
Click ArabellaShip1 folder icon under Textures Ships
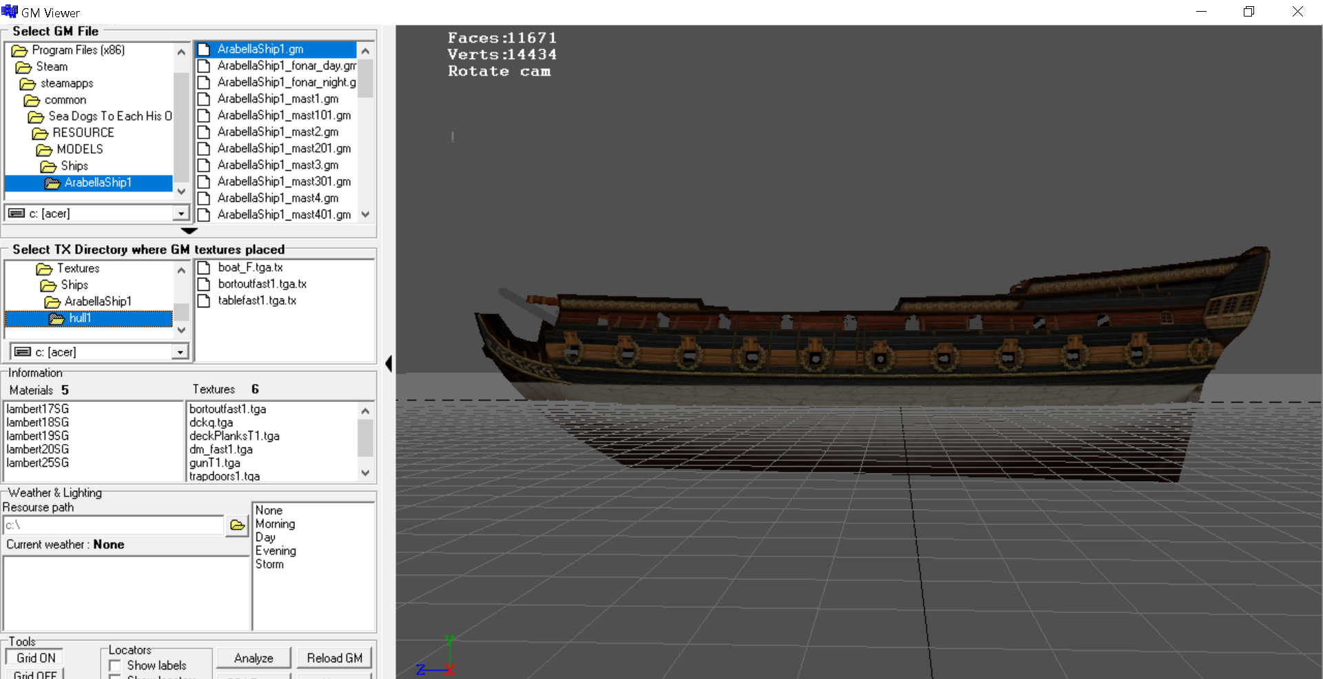52,302
